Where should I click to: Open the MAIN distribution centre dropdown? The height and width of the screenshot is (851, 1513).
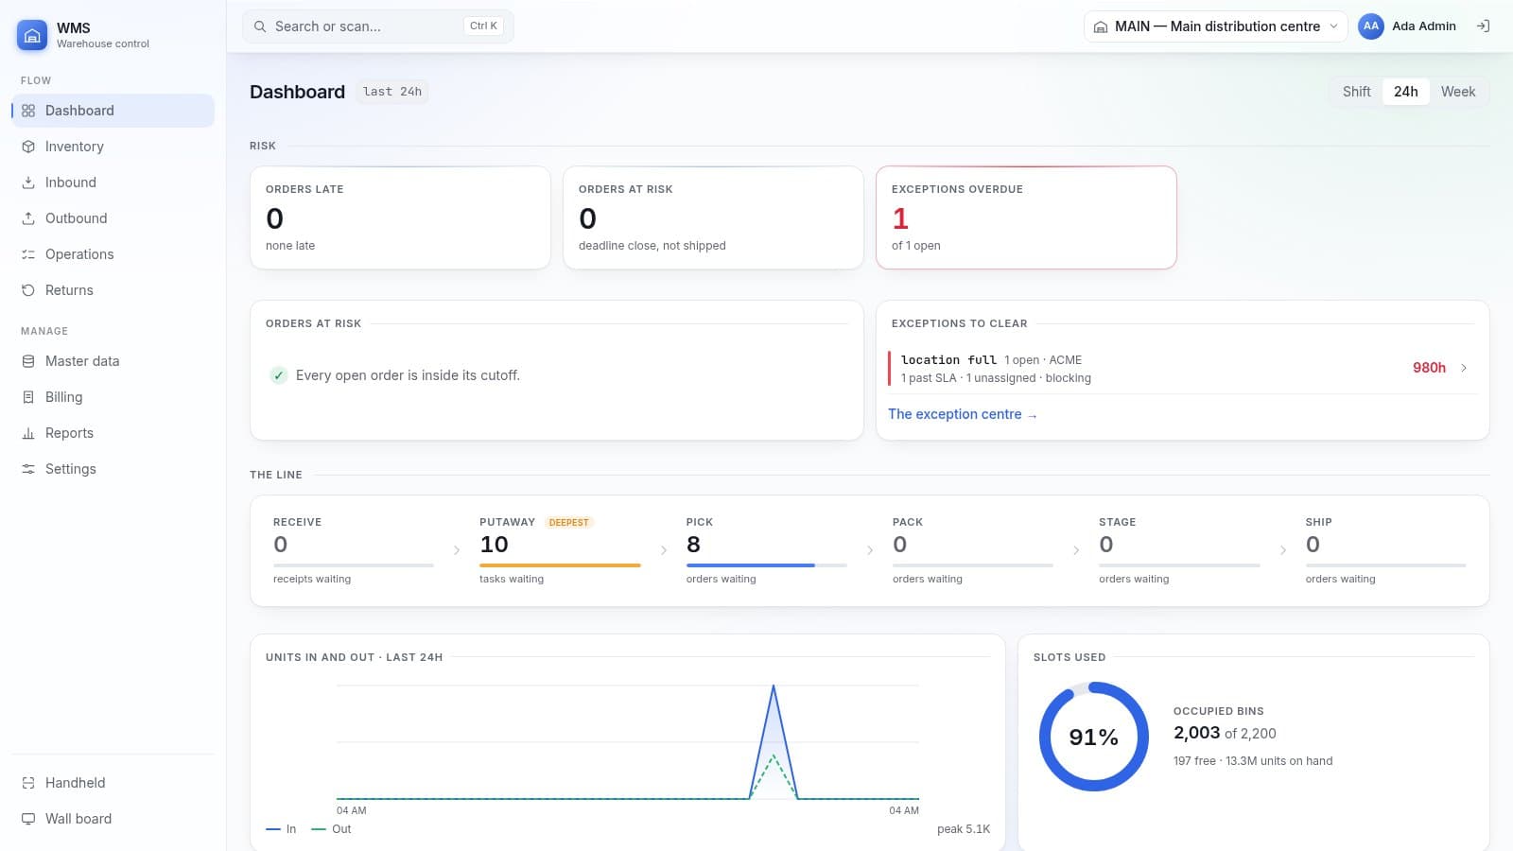1216,26
